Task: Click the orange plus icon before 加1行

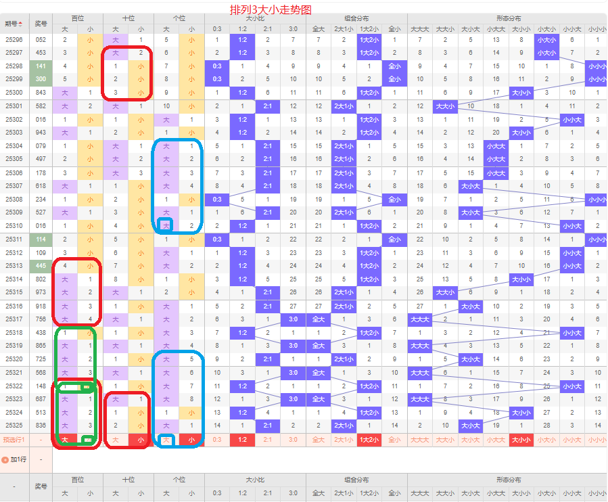Action: click(5, 460)
